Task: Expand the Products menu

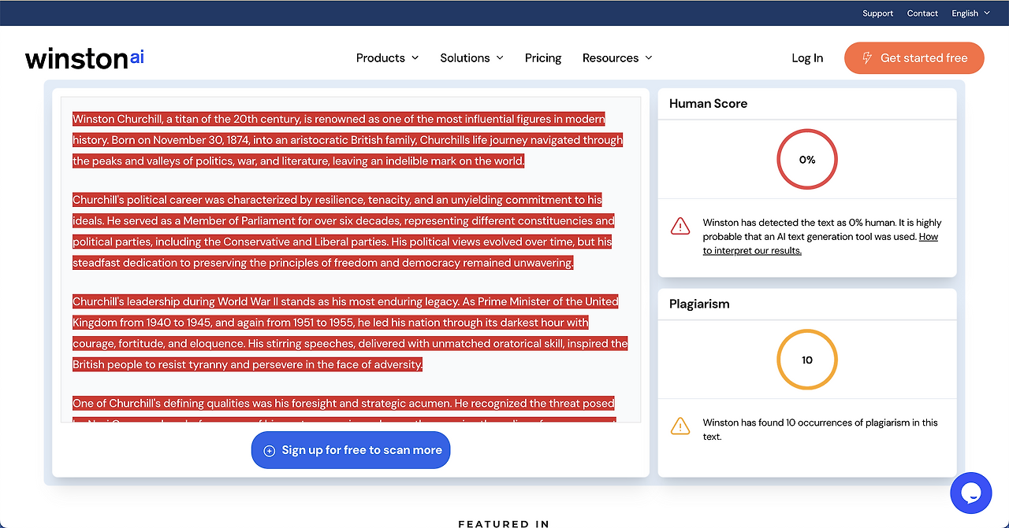Action: pyautogui.click(x=387, y=58)
